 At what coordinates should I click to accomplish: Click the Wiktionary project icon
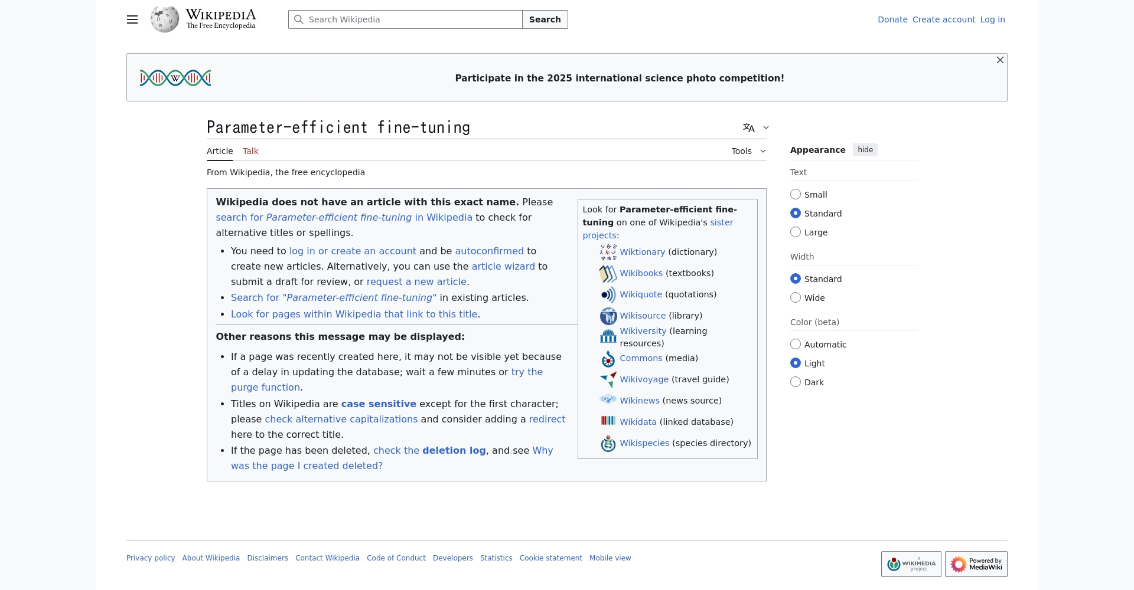pos(608,253)
